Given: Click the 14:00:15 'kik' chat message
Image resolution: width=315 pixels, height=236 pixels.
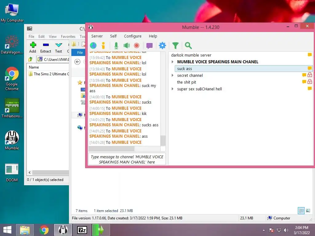Looking at the screenshot, I should 118,111.
